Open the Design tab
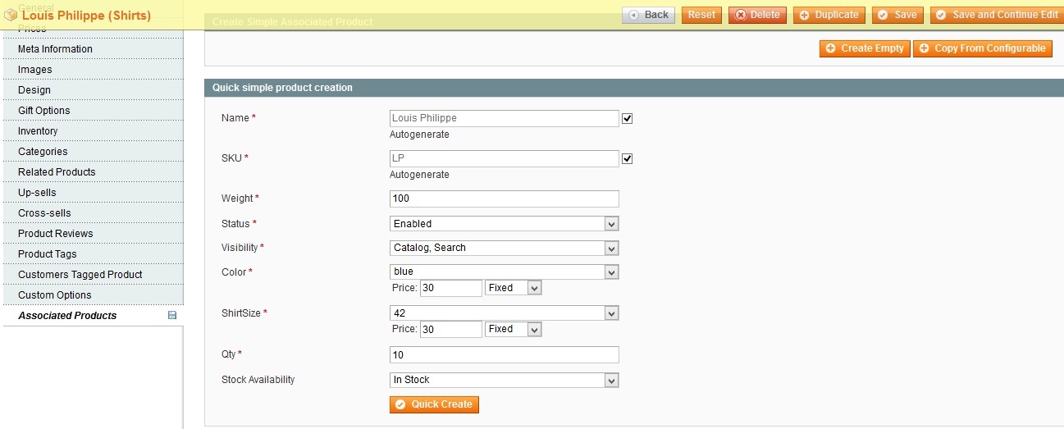The image size is (1064, 429). point(93,90)
